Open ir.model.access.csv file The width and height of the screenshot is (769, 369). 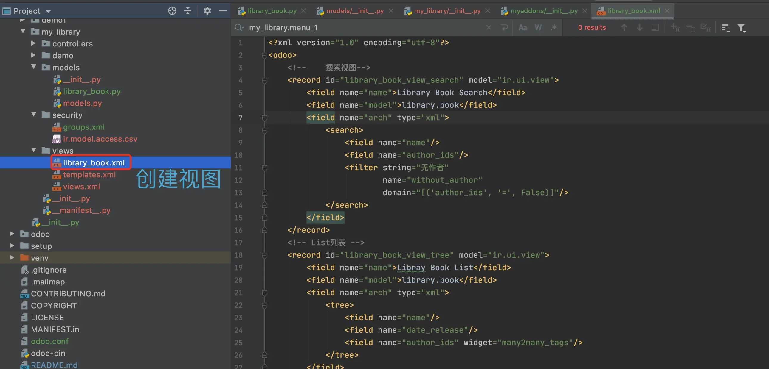(x=100, y=139)
